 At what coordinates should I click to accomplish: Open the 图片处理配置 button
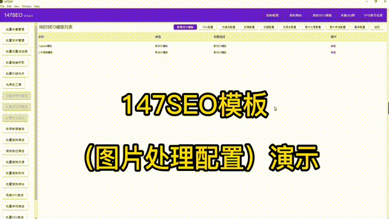(x=312, y=27)
